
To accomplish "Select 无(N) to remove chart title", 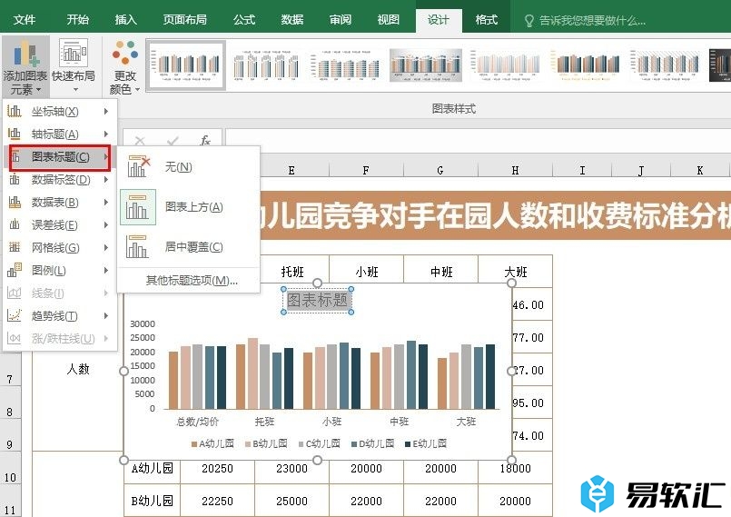I will click(188, 167).
